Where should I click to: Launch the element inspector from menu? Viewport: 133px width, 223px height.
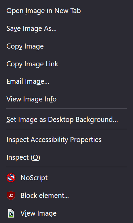(66, 157)
